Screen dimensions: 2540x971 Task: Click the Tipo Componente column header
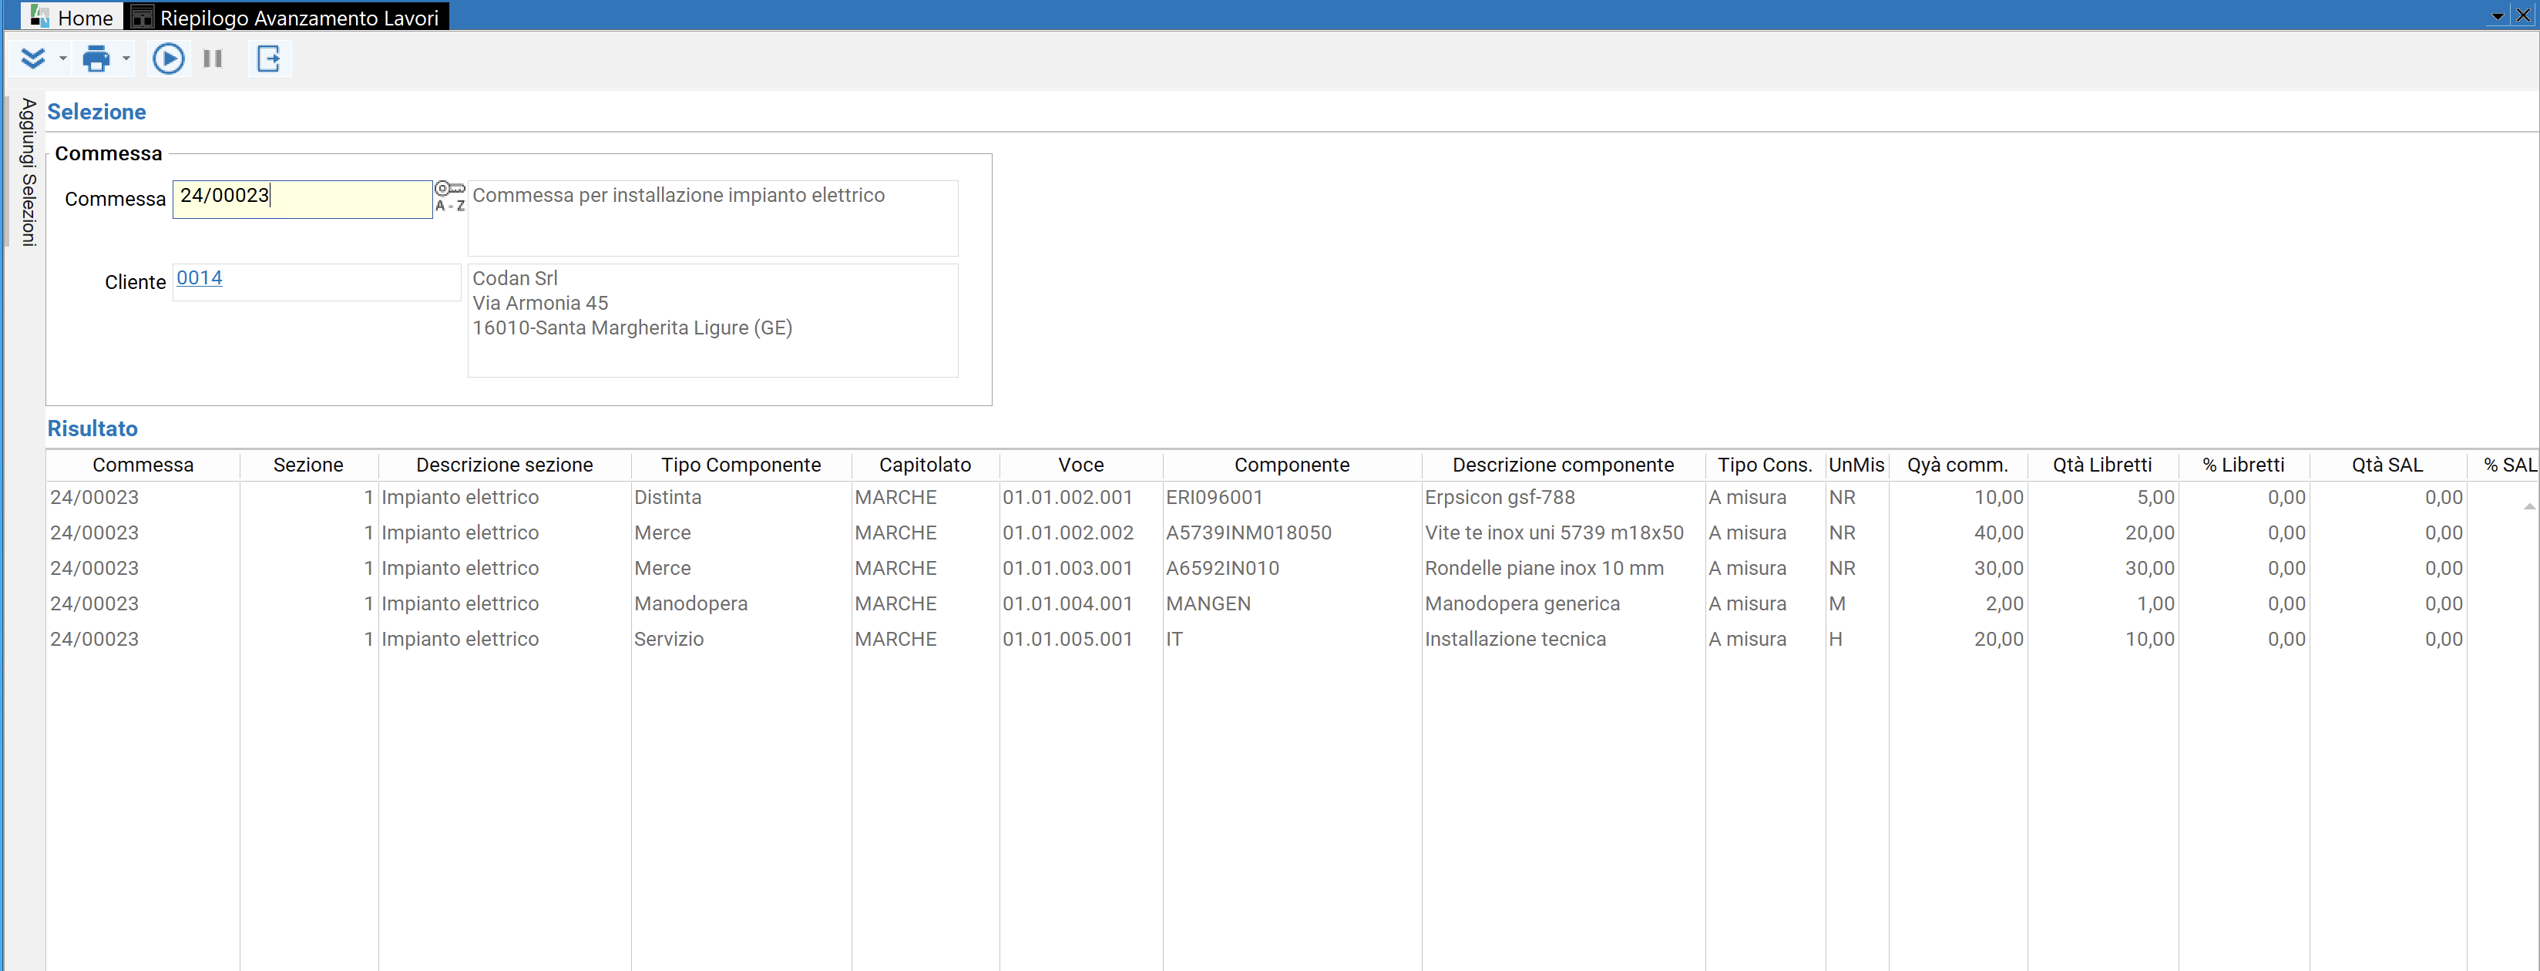click(741, 465)
